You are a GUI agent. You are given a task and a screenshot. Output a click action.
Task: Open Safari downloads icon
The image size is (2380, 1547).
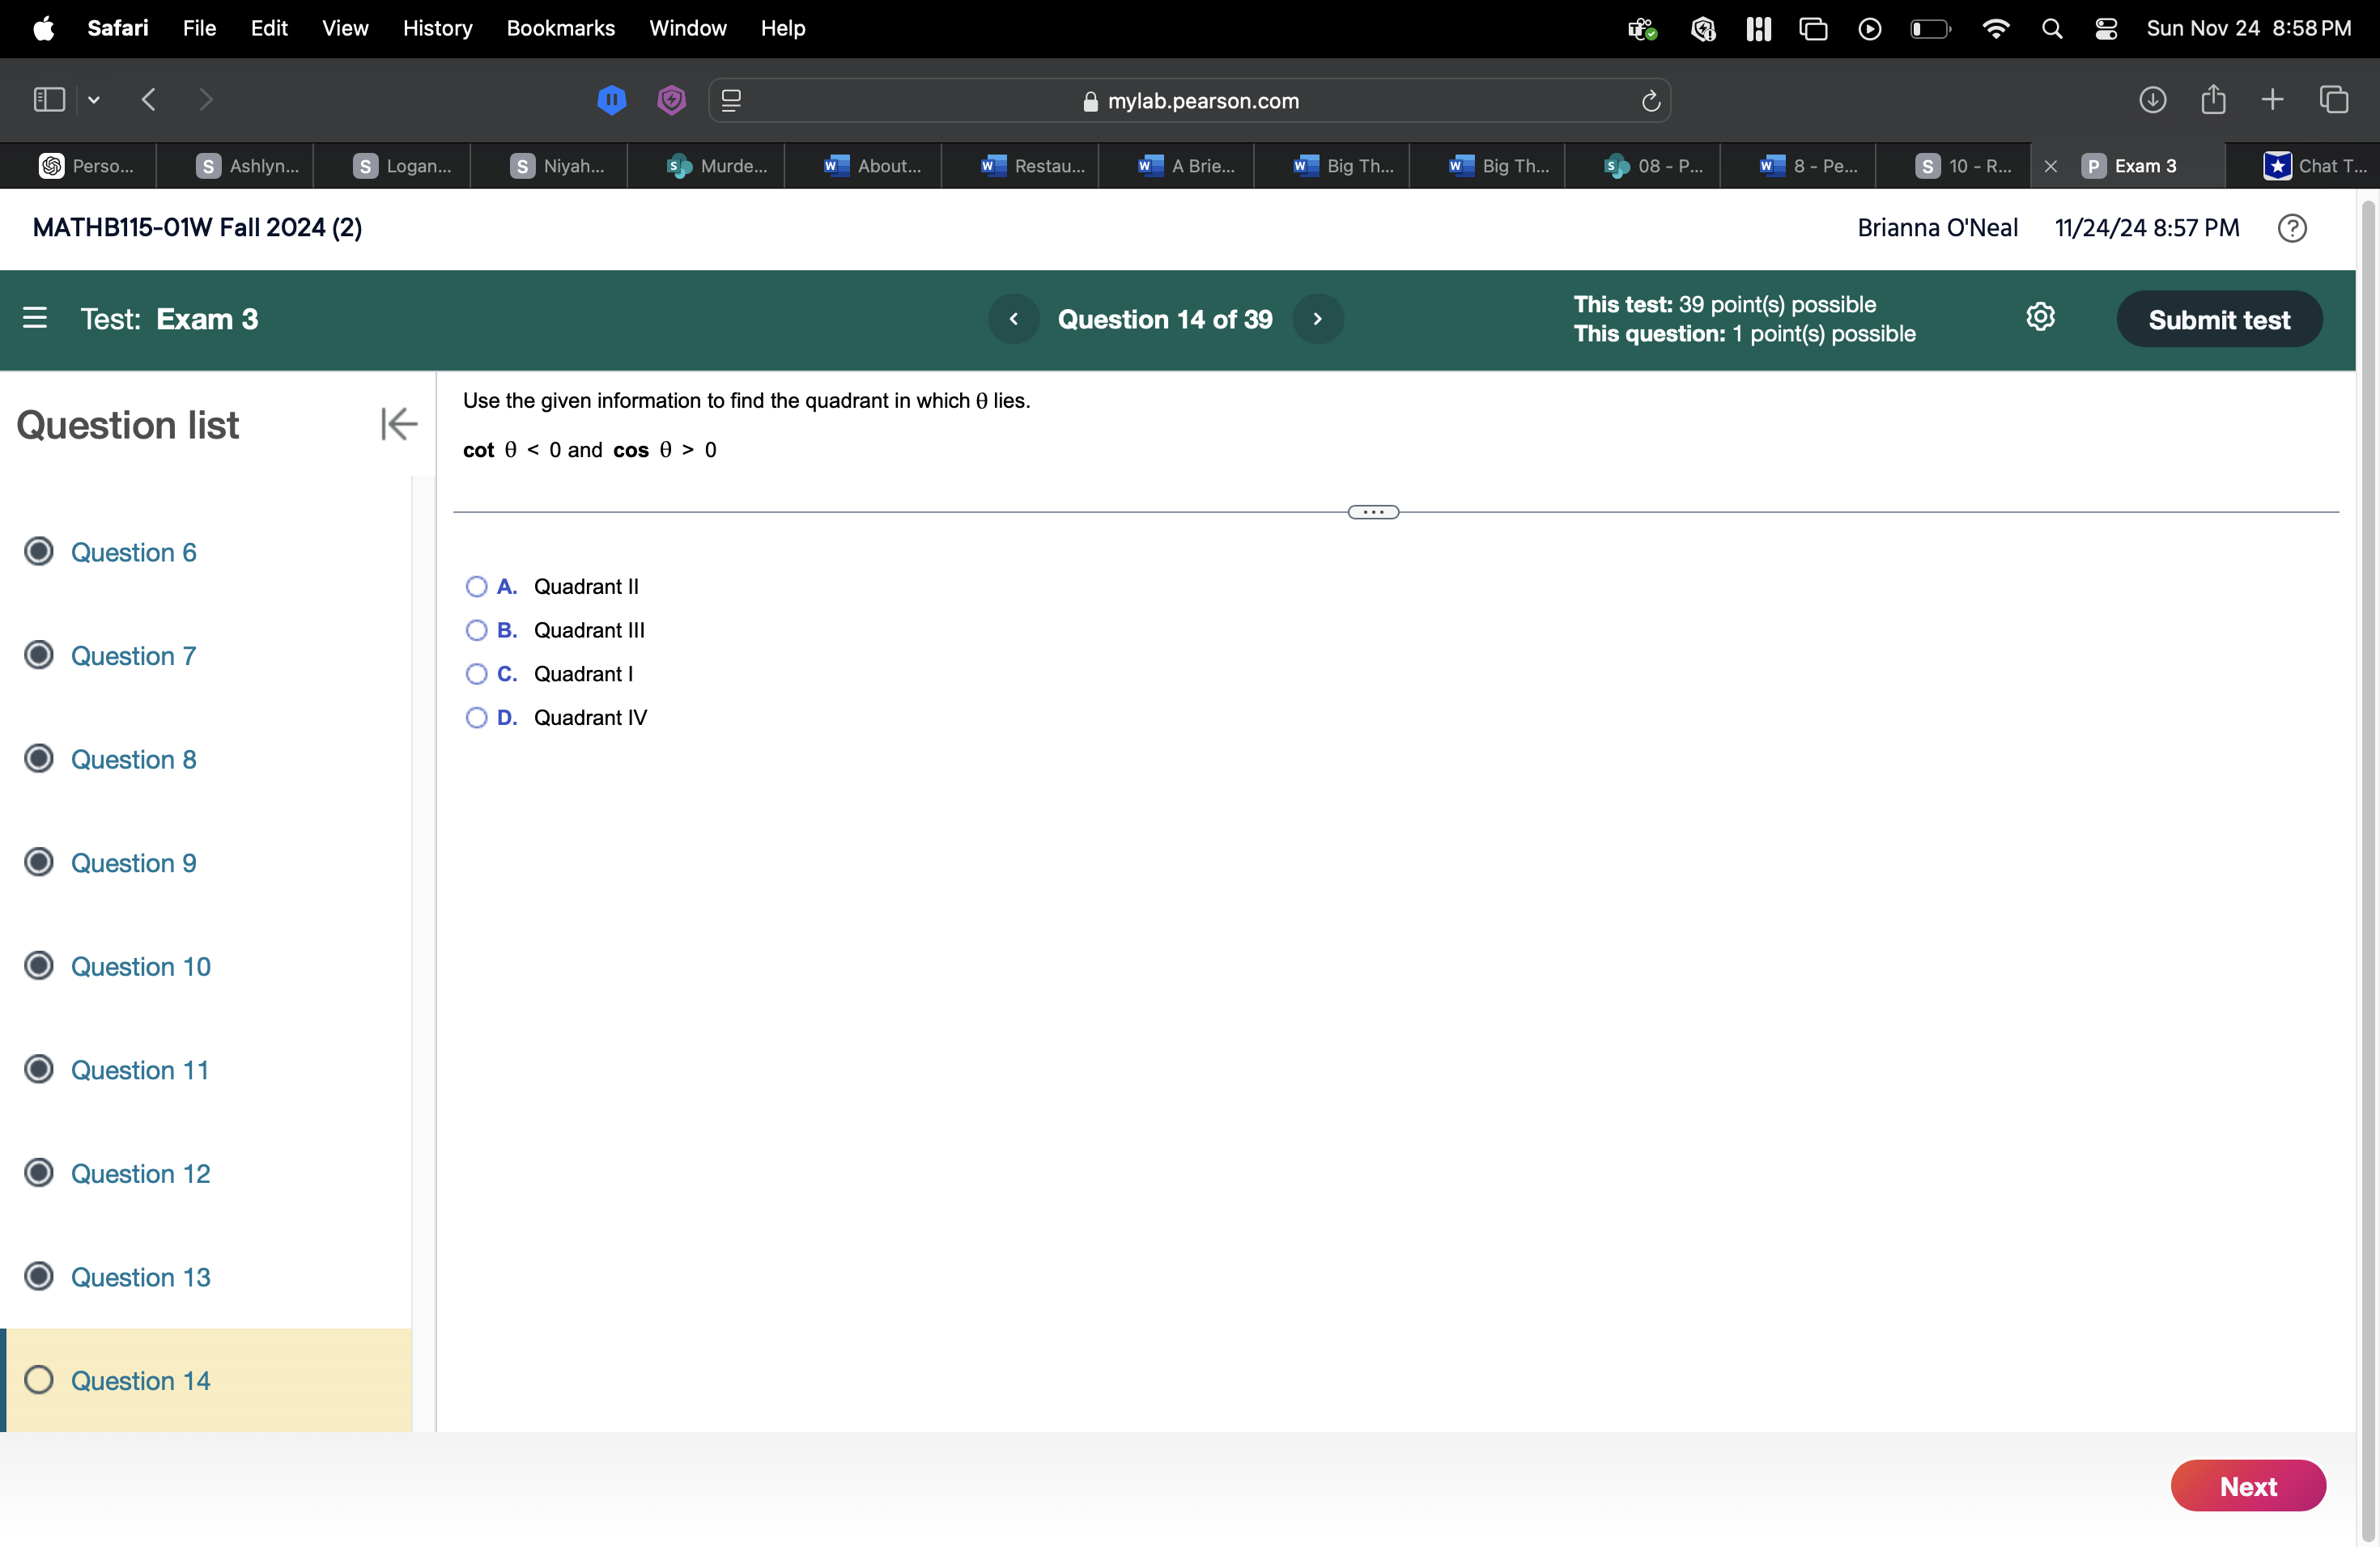pos(2152,100)
